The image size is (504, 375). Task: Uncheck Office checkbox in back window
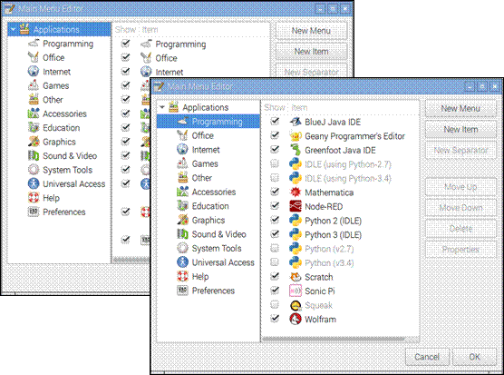point(125,57)
